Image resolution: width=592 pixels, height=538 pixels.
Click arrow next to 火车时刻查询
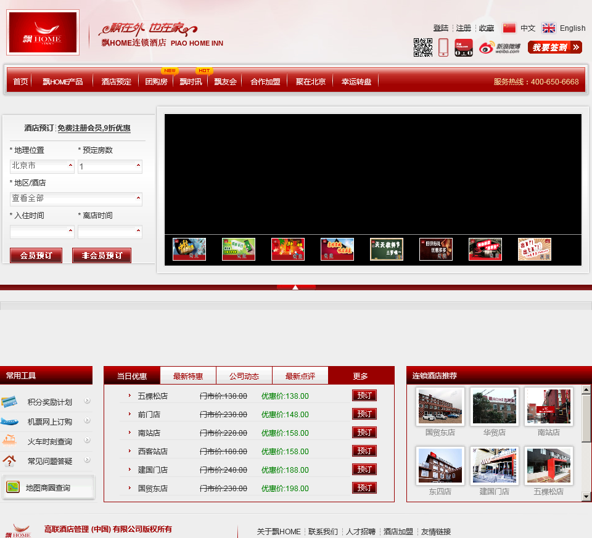coord(87,440)
